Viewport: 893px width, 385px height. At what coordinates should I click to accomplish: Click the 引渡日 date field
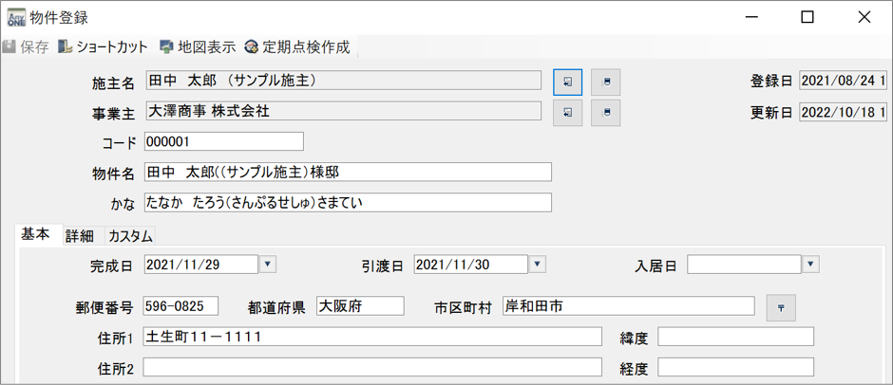471,264
